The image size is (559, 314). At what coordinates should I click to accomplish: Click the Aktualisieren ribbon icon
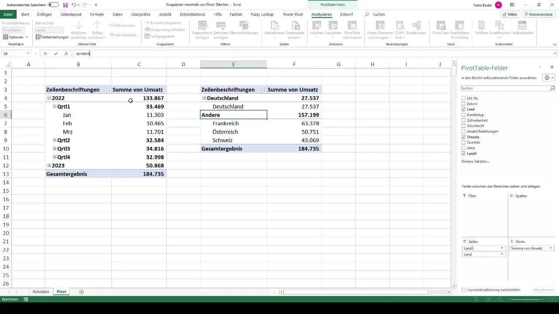tap(275, 25)
